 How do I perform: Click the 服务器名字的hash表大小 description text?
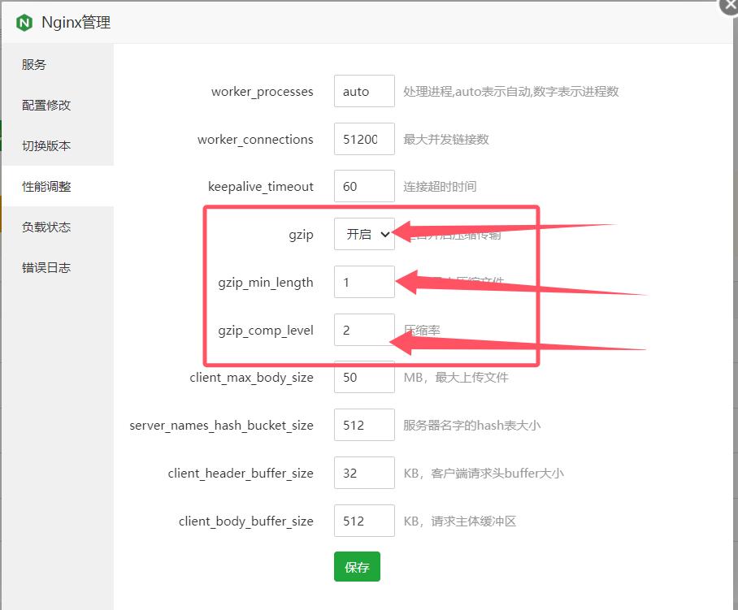coord(472,425)
